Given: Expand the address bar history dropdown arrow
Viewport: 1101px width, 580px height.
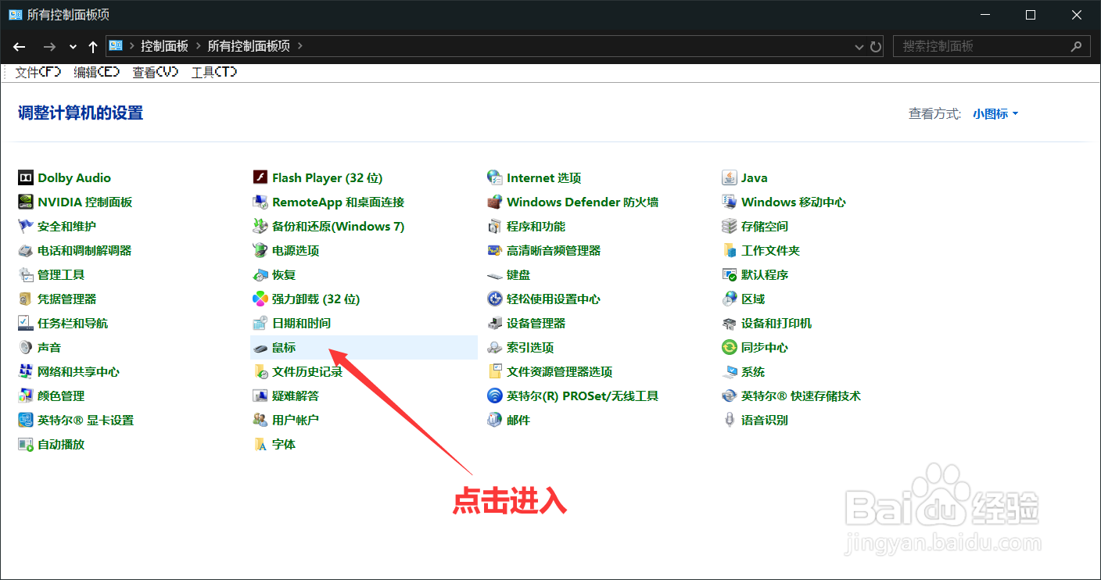Looking at the screenshot, I should click(x=860, y=46).
